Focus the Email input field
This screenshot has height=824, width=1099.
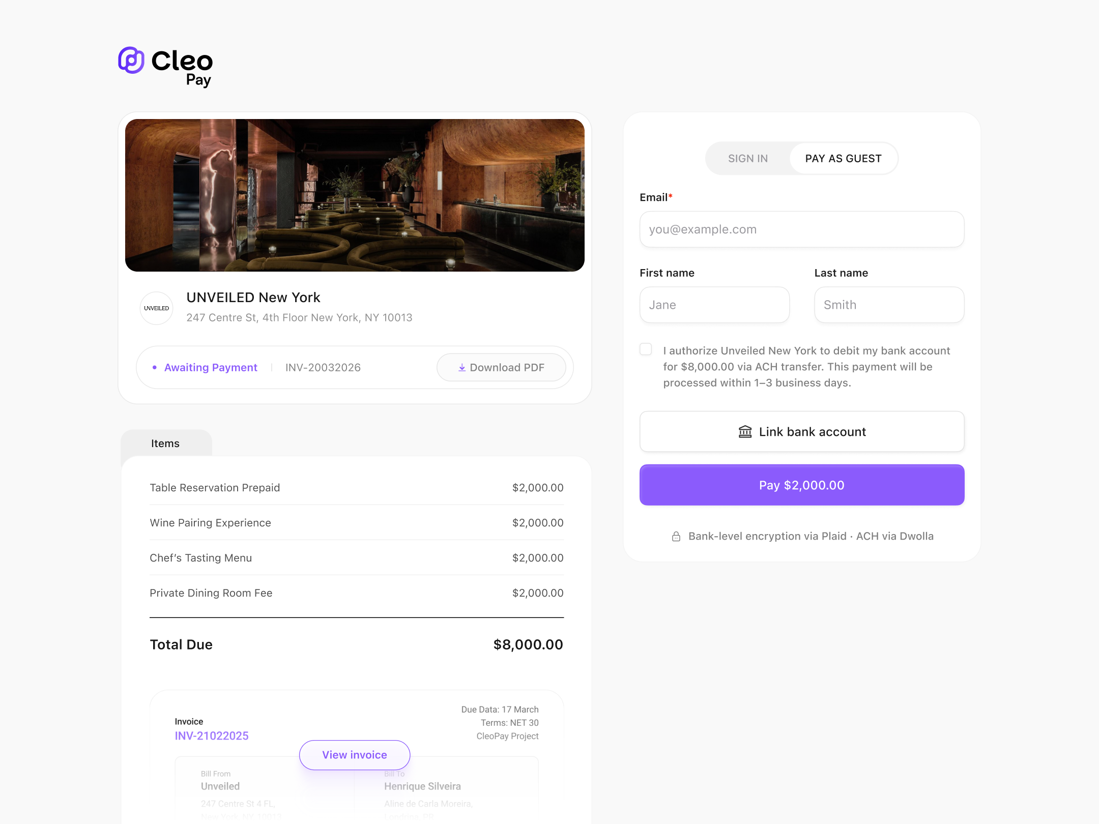tap(801, 229)
